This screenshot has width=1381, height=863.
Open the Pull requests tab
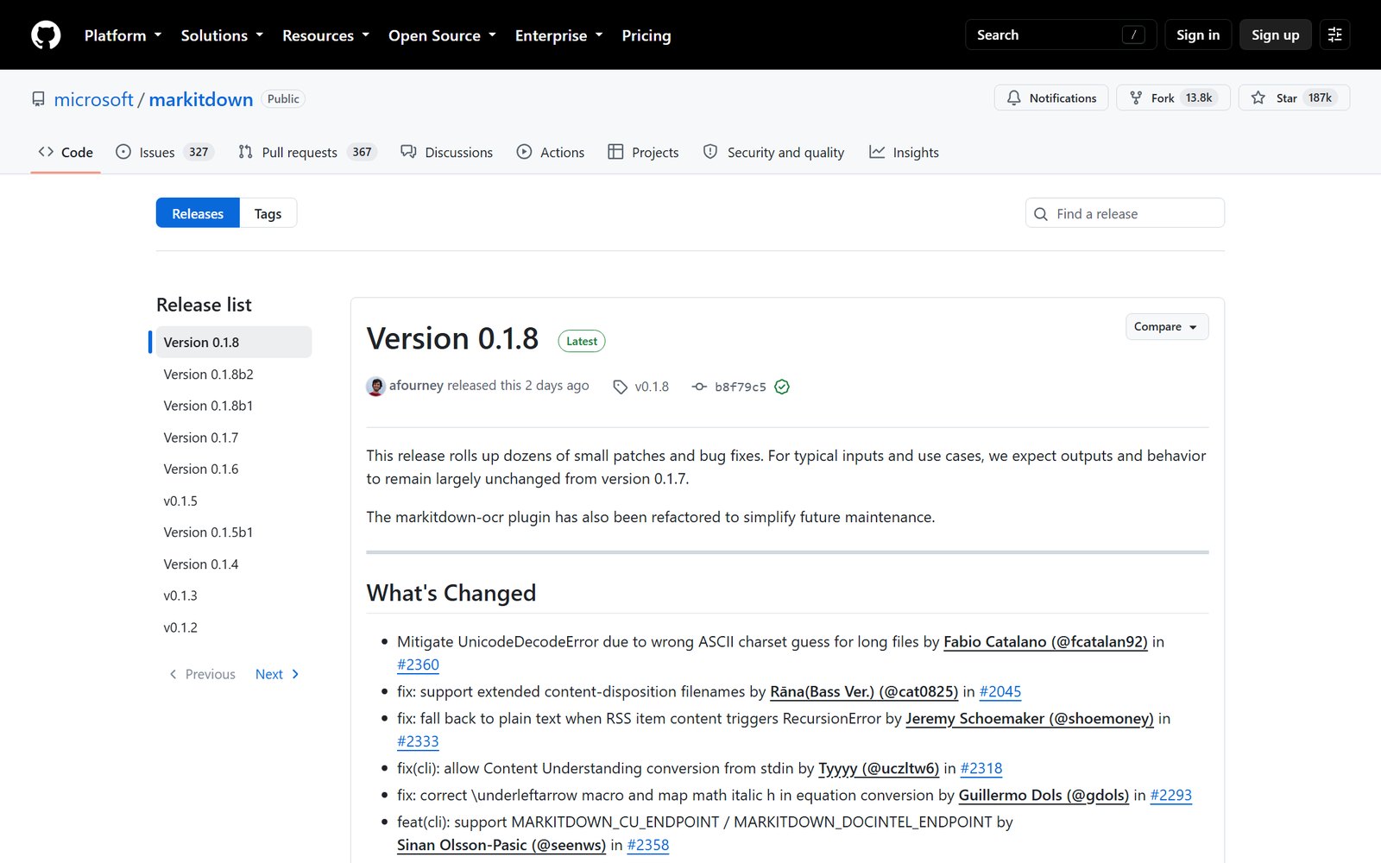click(307, 152)
